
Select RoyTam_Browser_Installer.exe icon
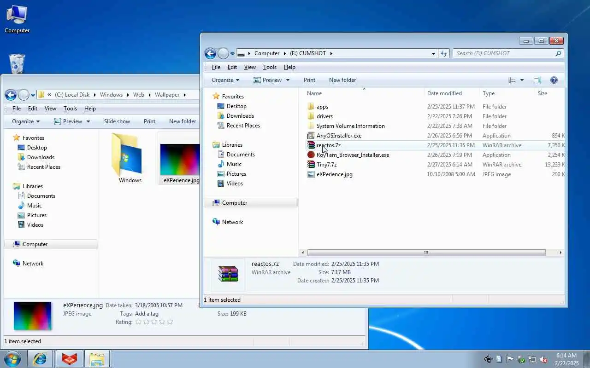pyautogui.click(x=311, y=155)
